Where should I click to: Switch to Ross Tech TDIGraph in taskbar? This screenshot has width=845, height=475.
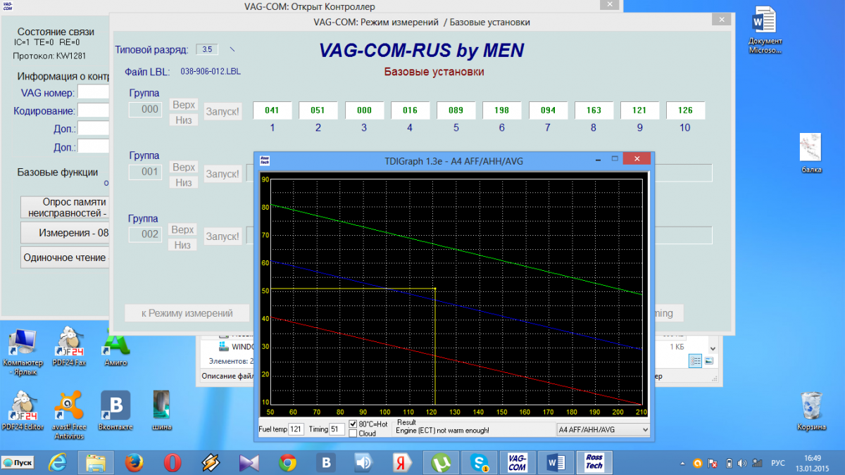tap(594, 462)
